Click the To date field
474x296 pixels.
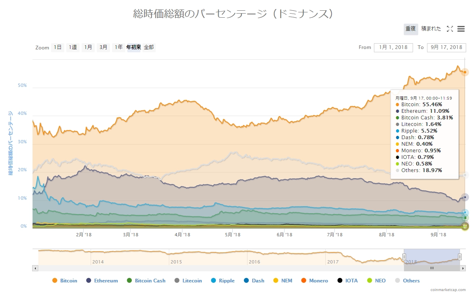pyautogui.click(x=446, y=47)
